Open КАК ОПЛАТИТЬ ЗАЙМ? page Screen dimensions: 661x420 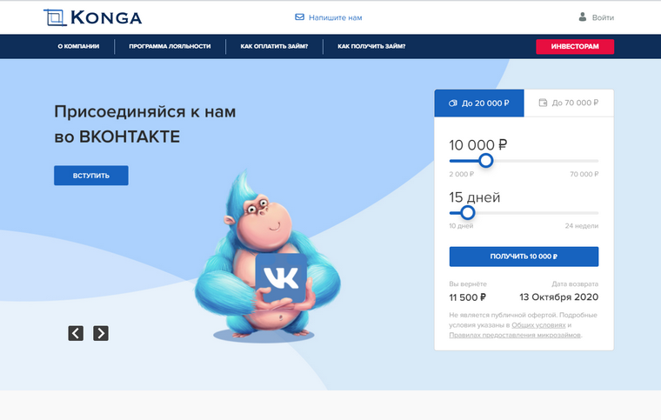point(274,46)
